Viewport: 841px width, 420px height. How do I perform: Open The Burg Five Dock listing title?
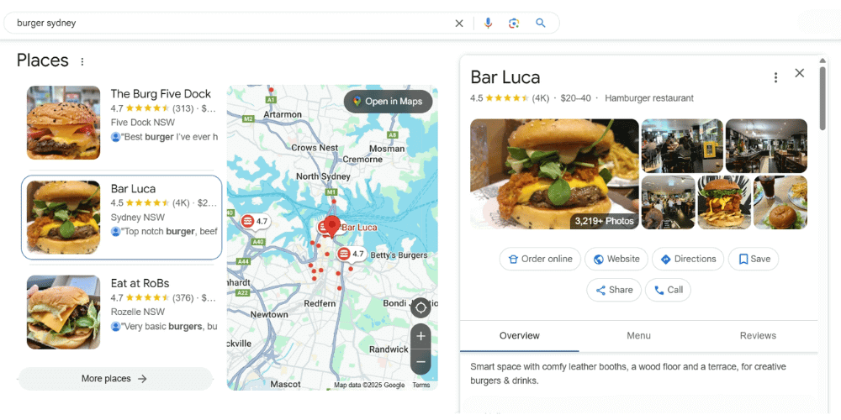[x=161, y=94]
